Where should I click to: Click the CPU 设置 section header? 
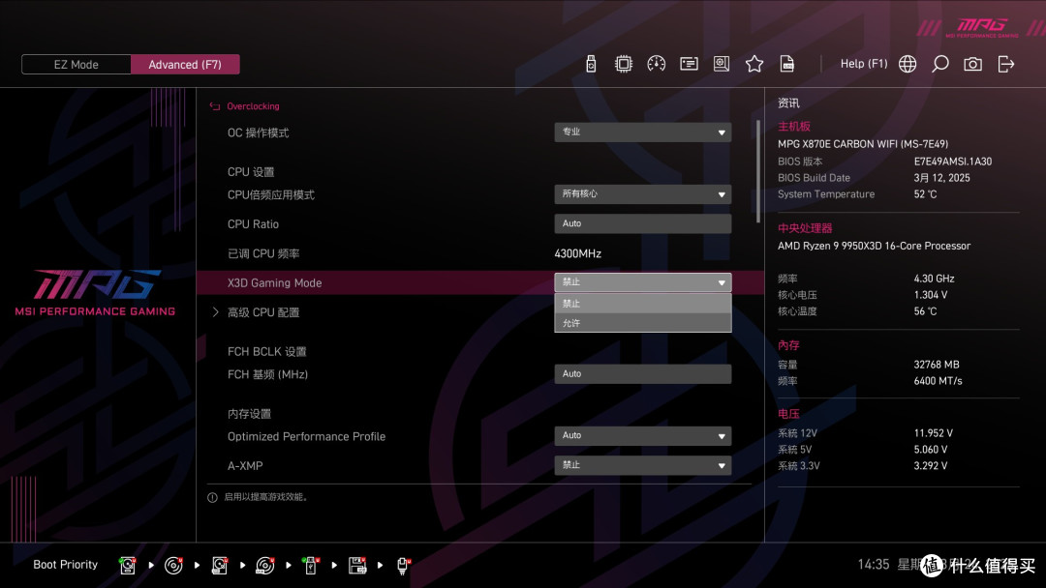tap(251, 172)
